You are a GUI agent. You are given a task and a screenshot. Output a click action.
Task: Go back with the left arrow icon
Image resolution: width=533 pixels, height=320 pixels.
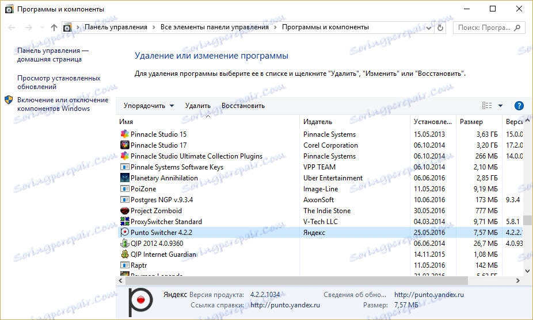click(x=12, y=28)
